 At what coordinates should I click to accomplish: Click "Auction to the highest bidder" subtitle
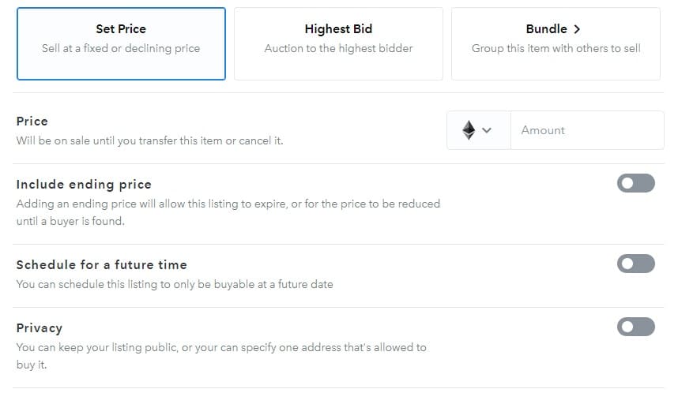[338, 48]
